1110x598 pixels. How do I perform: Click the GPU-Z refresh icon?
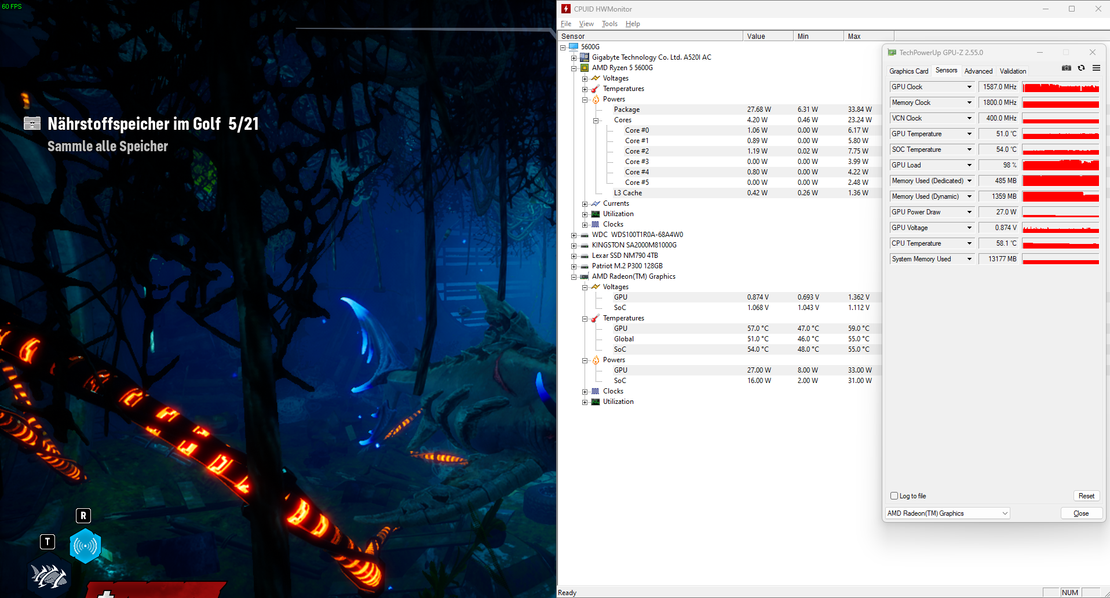click(x=1081, y=68)
